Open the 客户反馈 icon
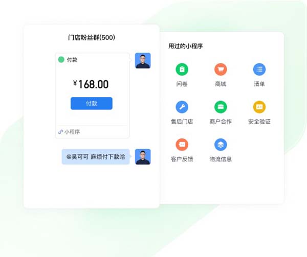This screenshot has width=307, height=257. (182, 145)
